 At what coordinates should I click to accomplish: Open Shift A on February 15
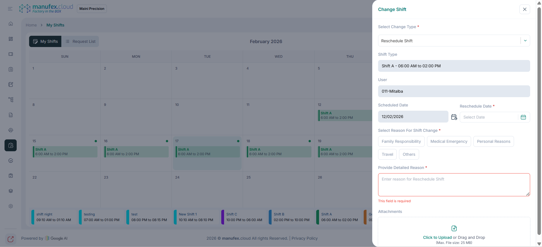[65, 152]
